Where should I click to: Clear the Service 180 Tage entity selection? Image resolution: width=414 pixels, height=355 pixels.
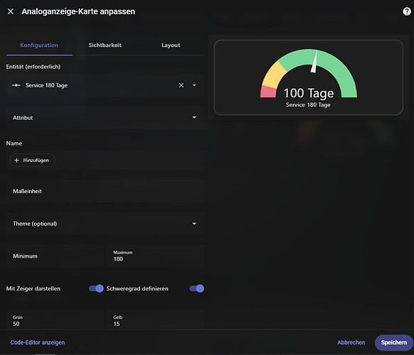[x=181, y=85]
